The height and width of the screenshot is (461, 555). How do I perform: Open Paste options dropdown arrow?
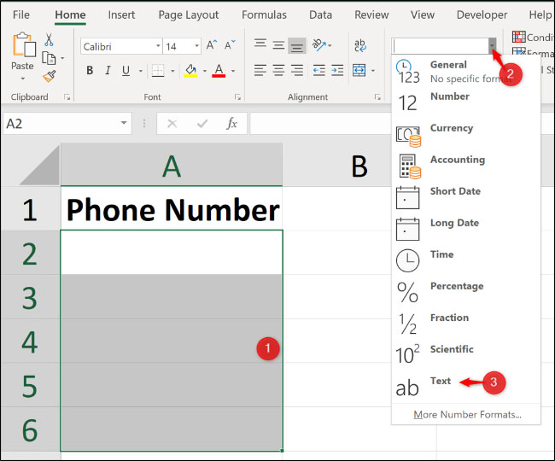pos(23,79)
